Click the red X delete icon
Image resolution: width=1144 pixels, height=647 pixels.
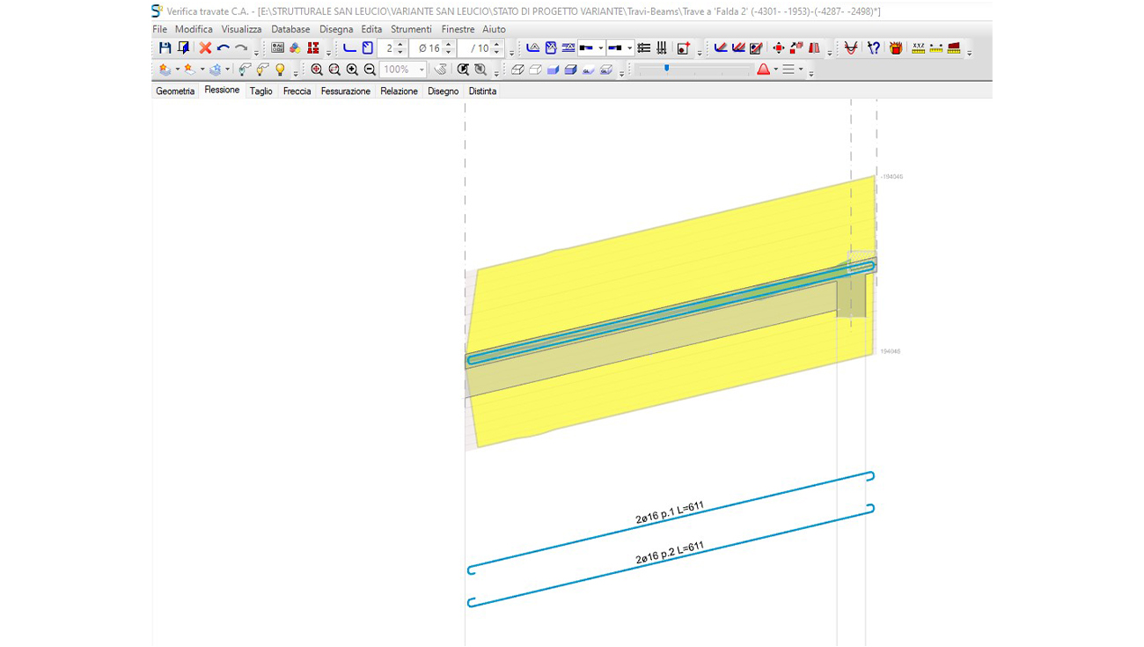pyautogui.click(x=205, y=48)
